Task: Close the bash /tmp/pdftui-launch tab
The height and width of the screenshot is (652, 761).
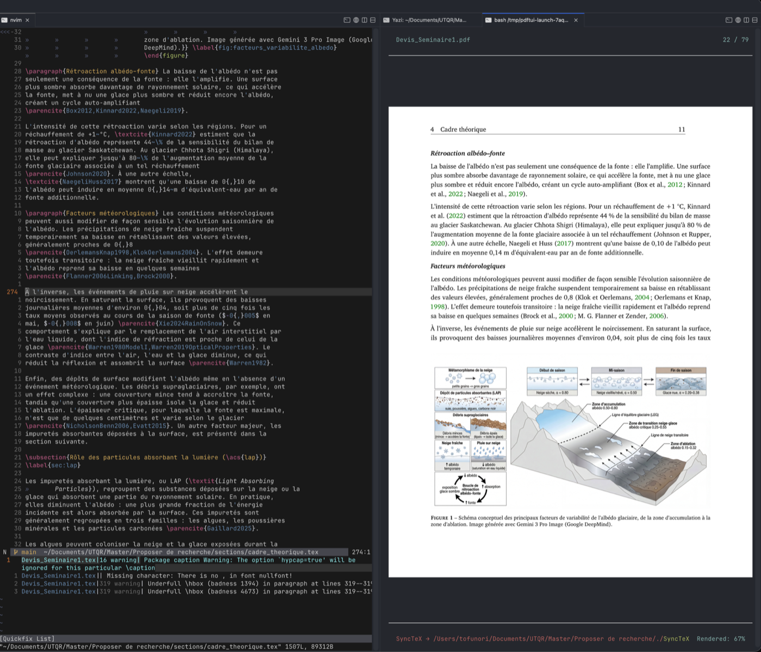Action: tap(576, 20)
